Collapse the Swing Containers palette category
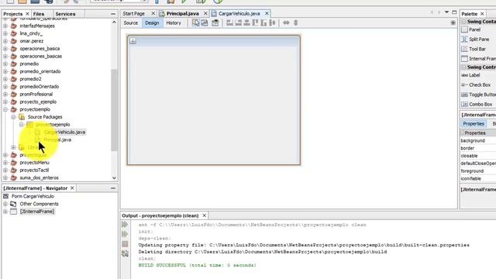Viewport: 496px width, 279px height. 464,22
